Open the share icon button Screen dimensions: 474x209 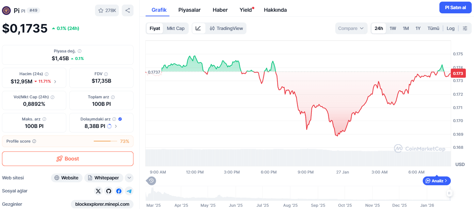coord(128,10)
